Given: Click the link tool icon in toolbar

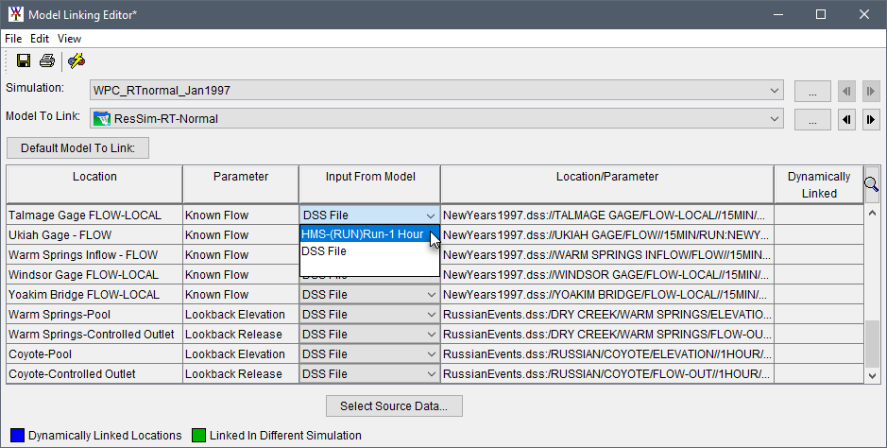Looking at the screenshot, I should coord(77,60).
